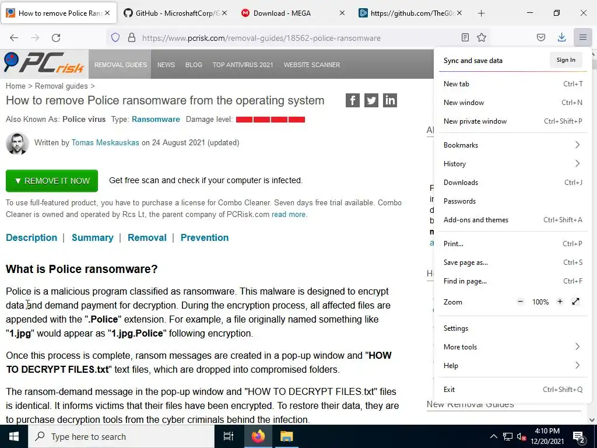Show hidden system tray icons
597x448 pixels.
tap(493, 436)
